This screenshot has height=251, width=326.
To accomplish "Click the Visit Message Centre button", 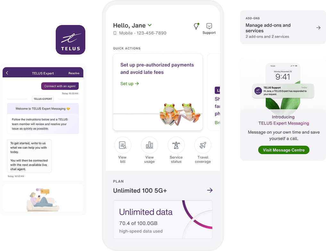I will click(x=284, y=150).
